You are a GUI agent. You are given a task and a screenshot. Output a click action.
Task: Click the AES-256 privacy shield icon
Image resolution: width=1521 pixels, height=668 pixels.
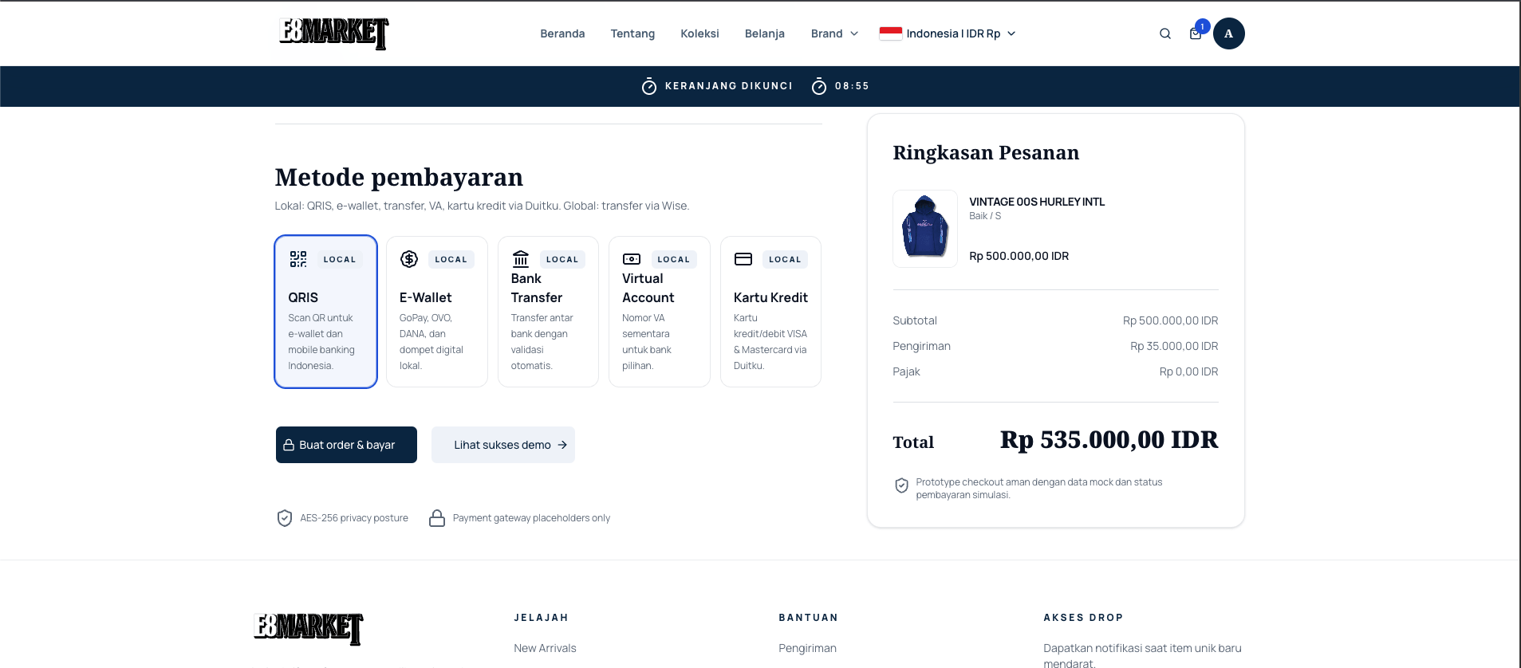point(285,518)
